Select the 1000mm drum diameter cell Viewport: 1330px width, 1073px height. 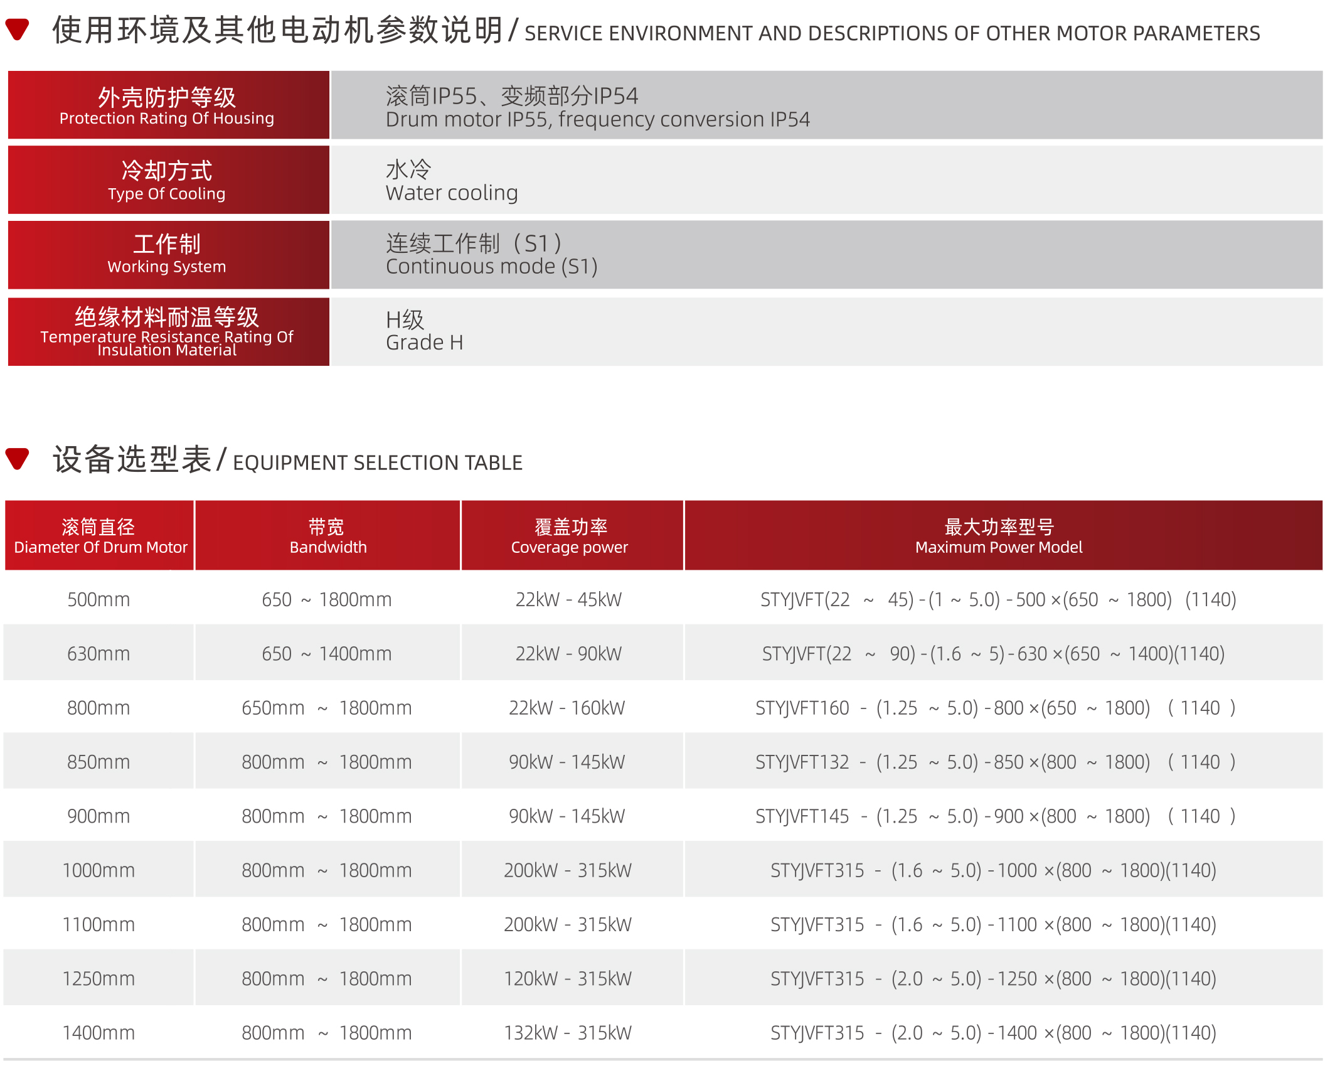click(x=98, y=870)
